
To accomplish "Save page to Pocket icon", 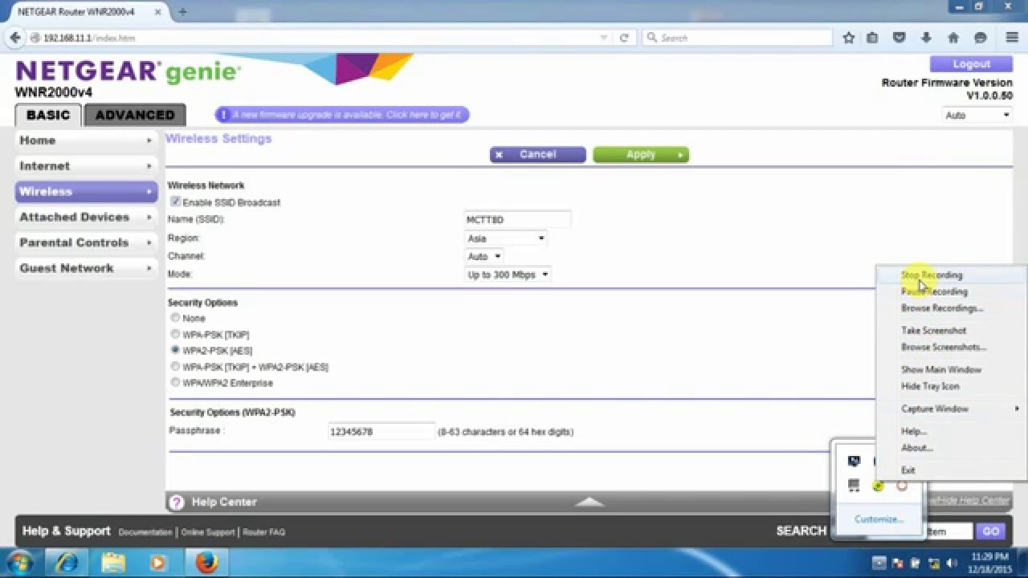I will [899, 38].
